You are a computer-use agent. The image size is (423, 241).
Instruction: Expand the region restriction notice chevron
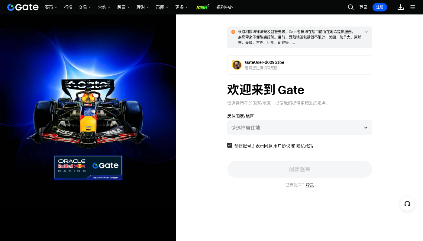click(366, 32)
